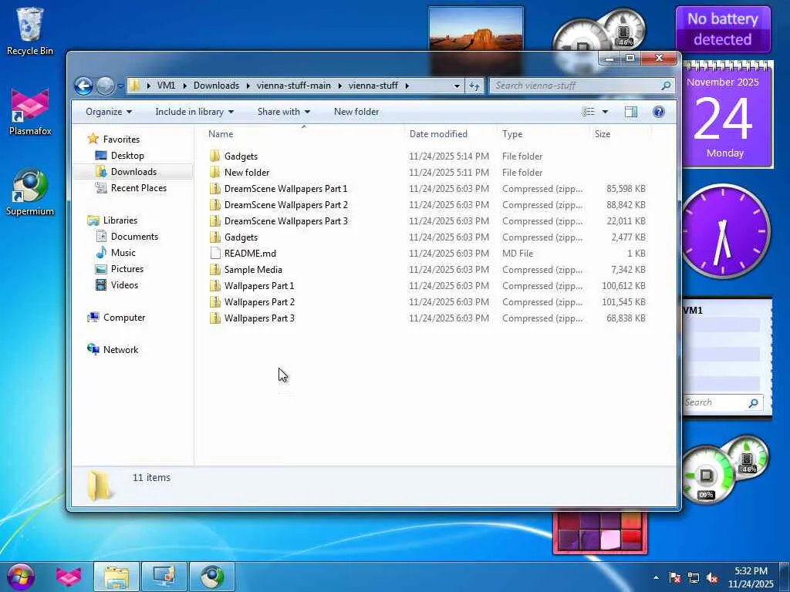Expand the address bar history dropdown

pyautogui.click(x=457, y=86)
